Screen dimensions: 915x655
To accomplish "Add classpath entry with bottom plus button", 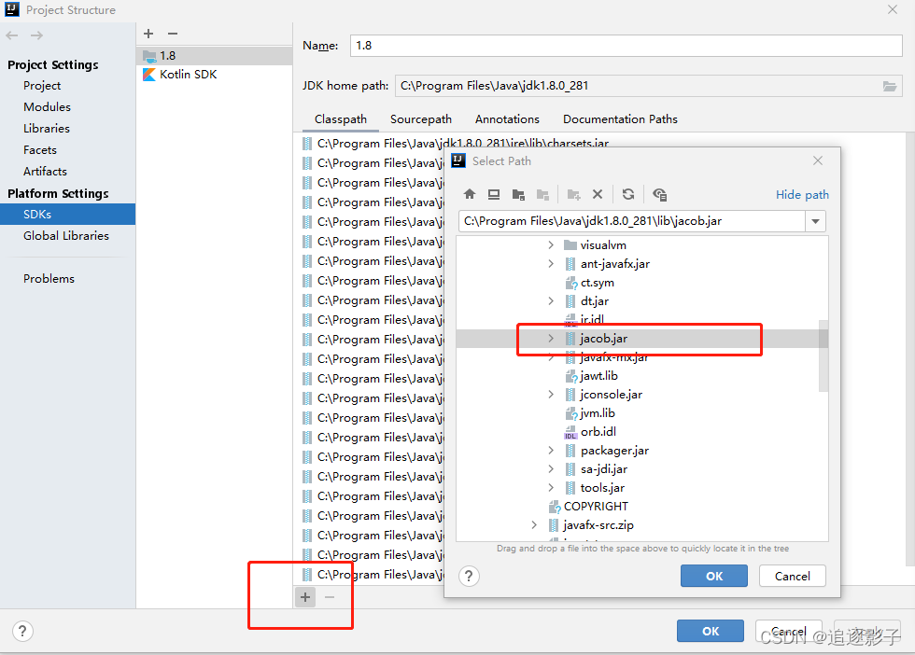I will tap(305, 596).
